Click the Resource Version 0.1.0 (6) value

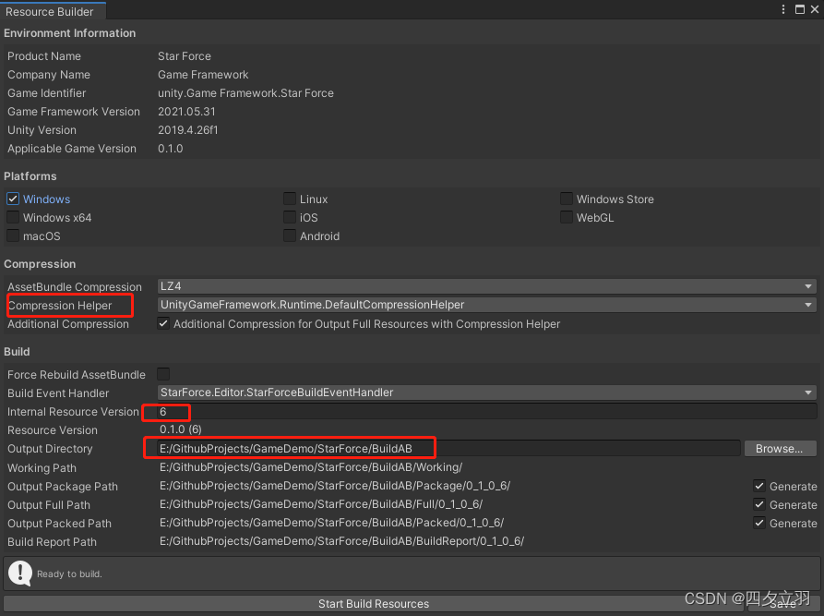coord(180,429)
